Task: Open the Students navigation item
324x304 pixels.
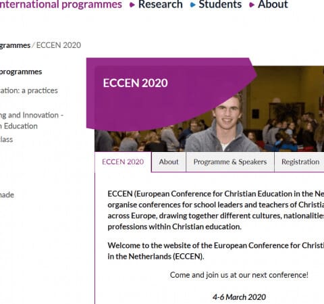Action: (220, 4)
